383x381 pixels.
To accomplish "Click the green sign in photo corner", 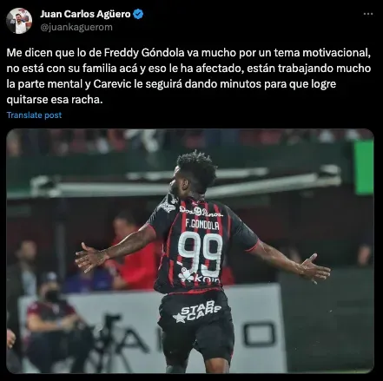I will pos(364,167).
